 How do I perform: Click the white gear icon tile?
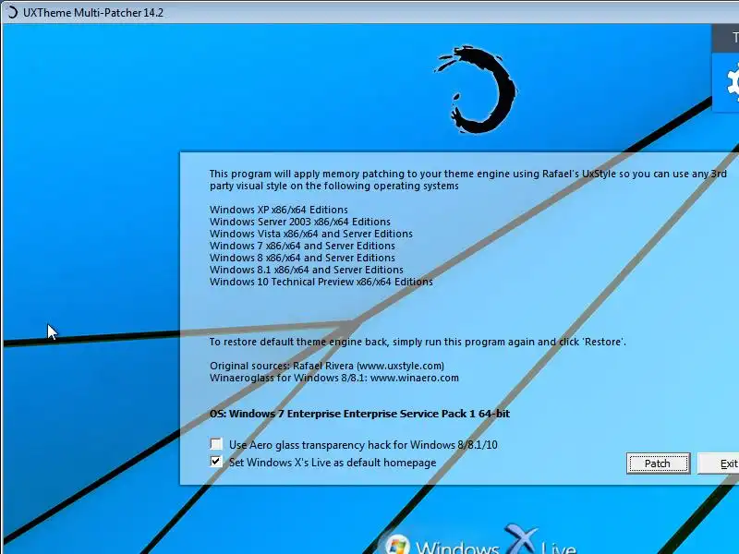click(726, 83)
